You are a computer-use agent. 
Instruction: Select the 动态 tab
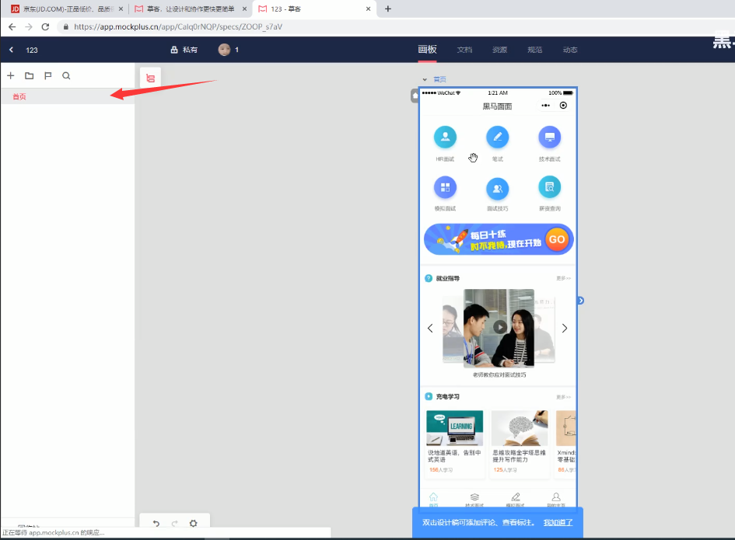coord(570,50)
